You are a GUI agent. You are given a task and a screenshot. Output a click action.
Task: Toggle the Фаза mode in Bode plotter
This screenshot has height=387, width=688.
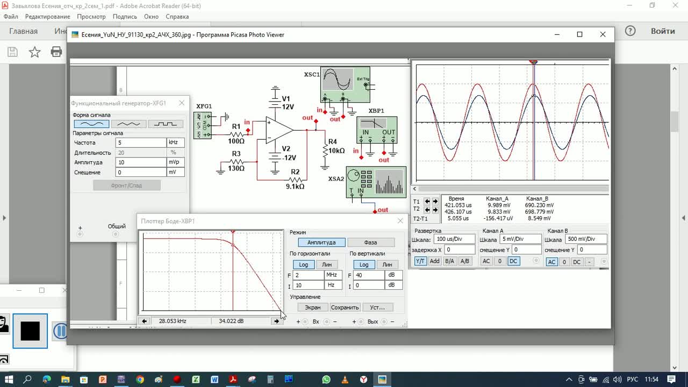[371, 242]
